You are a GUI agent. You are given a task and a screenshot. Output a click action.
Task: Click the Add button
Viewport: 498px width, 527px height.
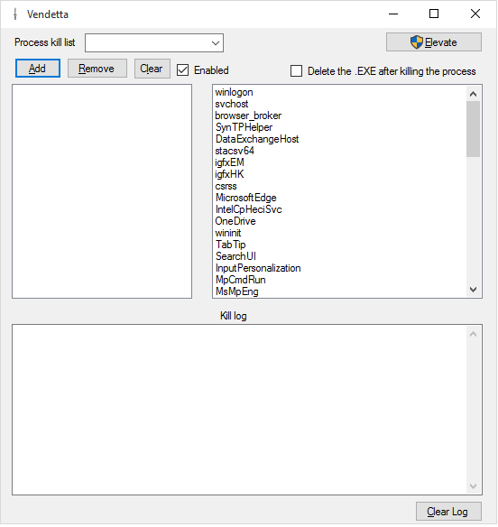(x=38, y=69)
